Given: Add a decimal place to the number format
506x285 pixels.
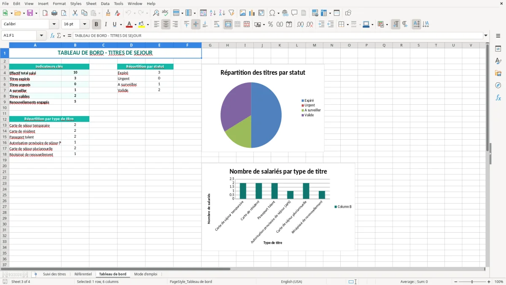Looking at the screenshot, I should (300, 24).
